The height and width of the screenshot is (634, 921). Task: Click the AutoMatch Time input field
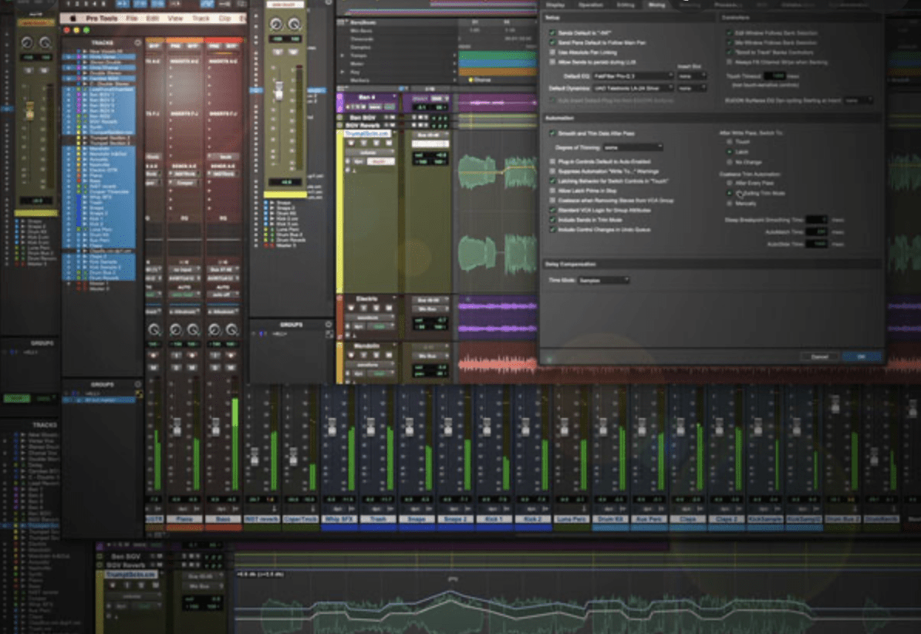click(816, 231)
